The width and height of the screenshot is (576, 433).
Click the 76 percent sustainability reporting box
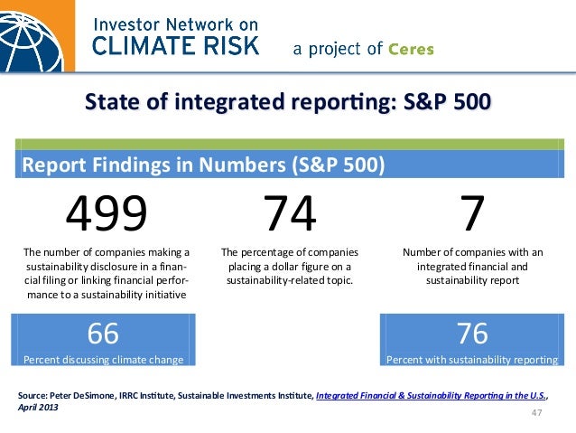472,340
